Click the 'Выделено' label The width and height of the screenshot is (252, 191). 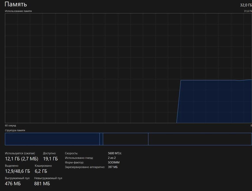(x=11, y=166)
